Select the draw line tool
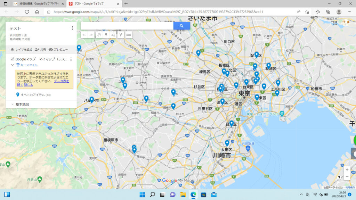 pyautogui.click(x=113, y=35)
